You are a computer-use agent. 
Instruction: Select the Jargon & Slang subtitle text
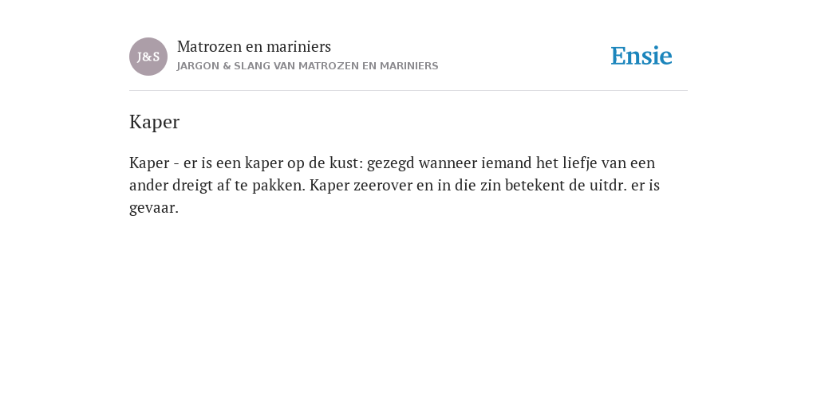click(x=307, y=66)
